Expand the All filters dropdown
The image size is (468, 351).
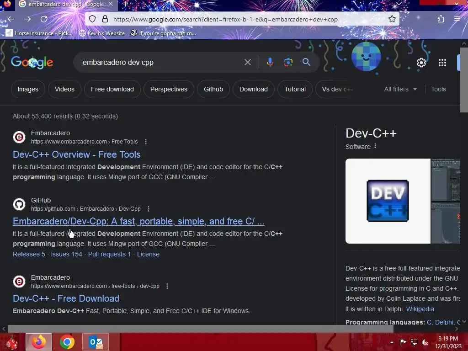(400, 89)
